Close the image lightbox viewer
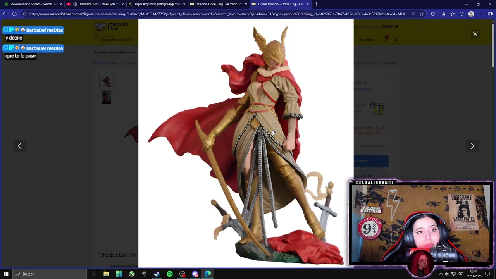 [475, 34]
